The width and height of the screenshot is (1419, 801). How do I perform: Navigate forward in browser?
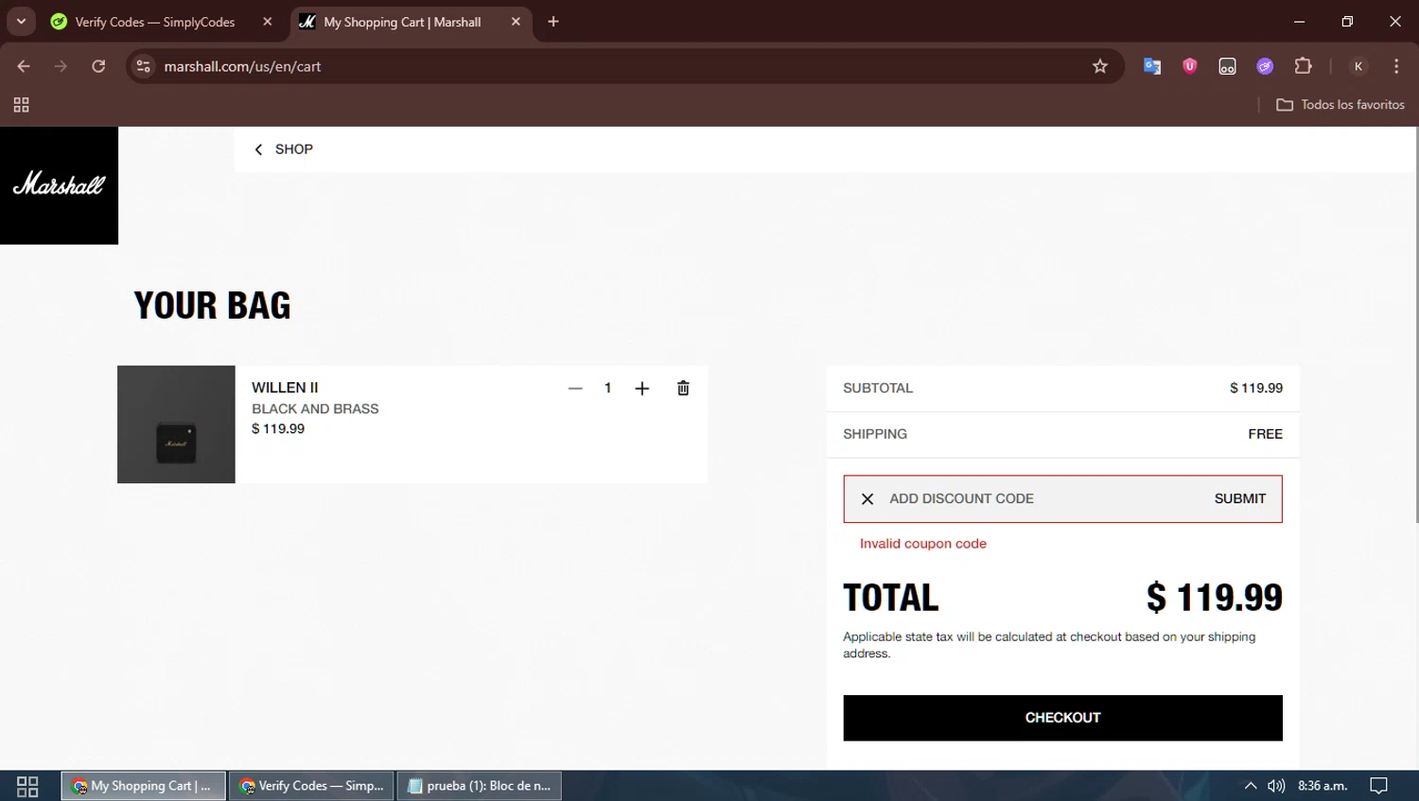tap(61, 66)
